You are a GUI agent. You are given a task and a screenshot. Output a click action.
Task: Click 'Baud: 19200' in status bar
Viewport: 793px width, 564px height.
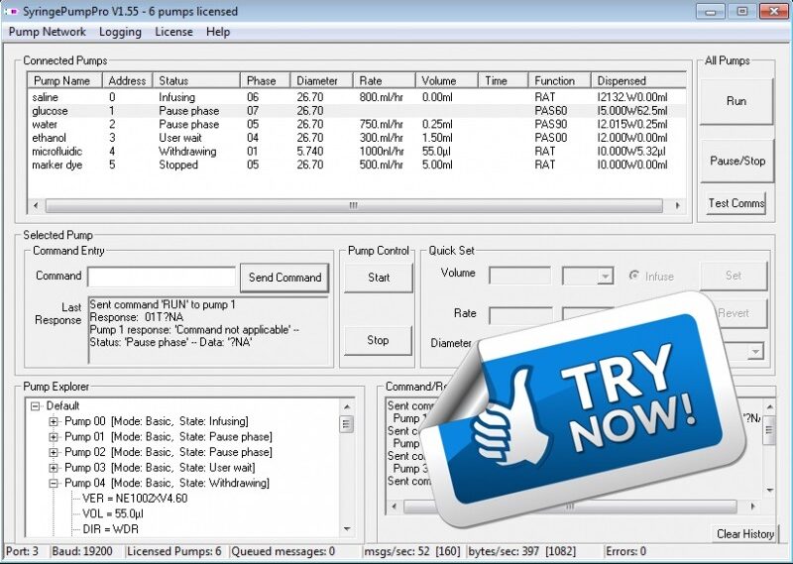pyautogui.click(x=82, y=551)
